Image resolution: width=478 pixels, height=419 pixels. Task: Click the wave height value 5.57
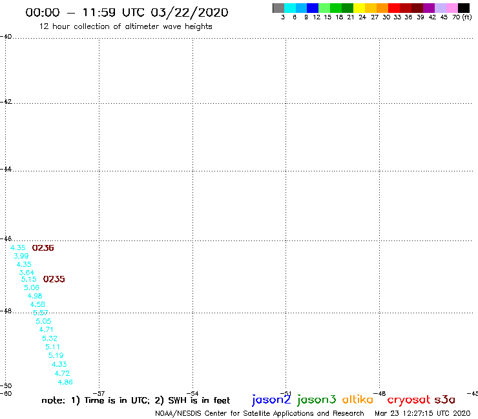coord(41,313)
